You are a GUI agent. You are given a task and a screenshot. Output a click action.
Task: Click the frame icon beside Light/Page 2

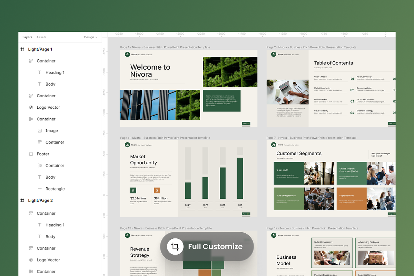pos(22,200)
